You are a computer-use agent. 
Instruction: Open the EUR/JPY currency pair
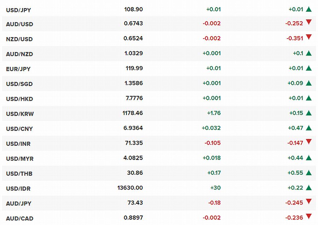point(18,69)
